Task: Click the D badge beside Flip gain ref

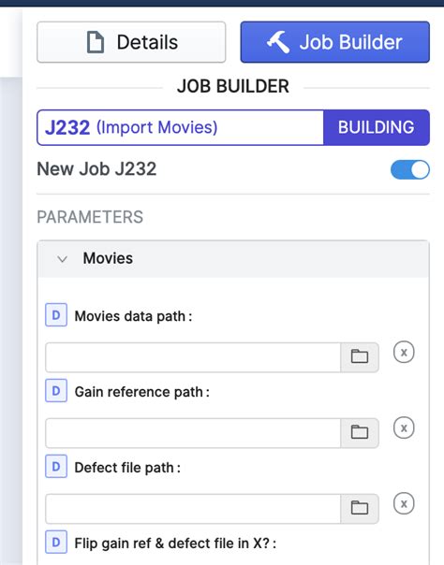Action: coord(56,542)
